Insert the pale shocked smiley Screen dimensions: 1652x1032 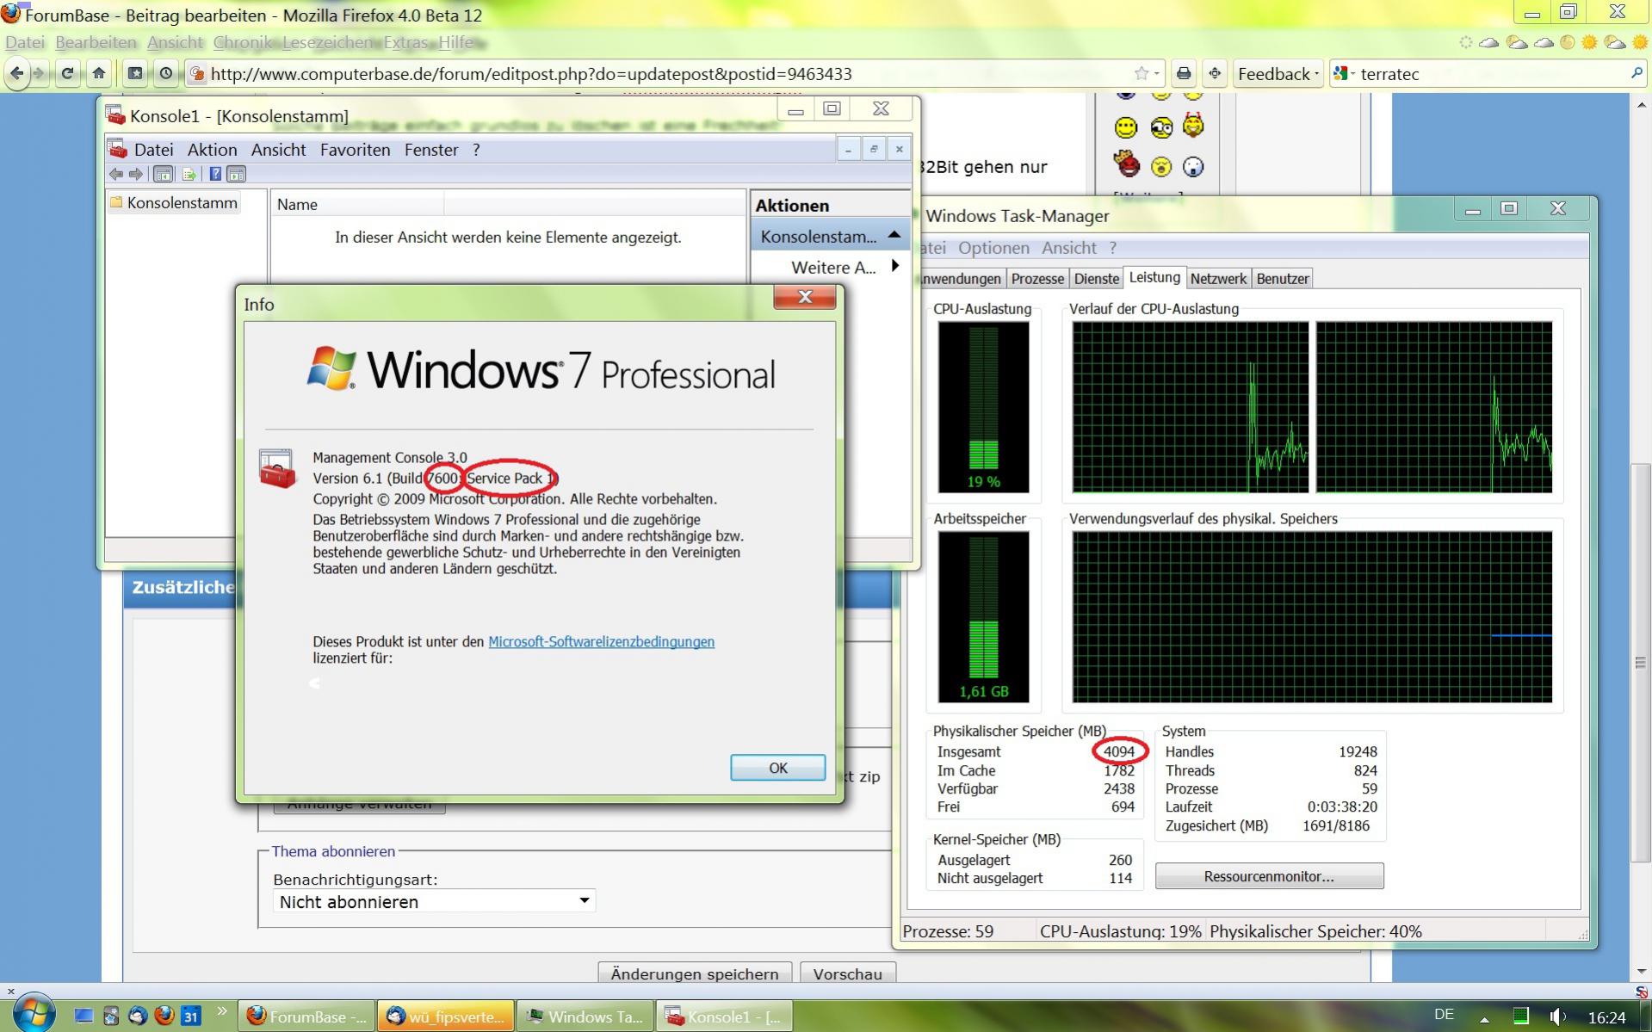(x=1193, y=166)
